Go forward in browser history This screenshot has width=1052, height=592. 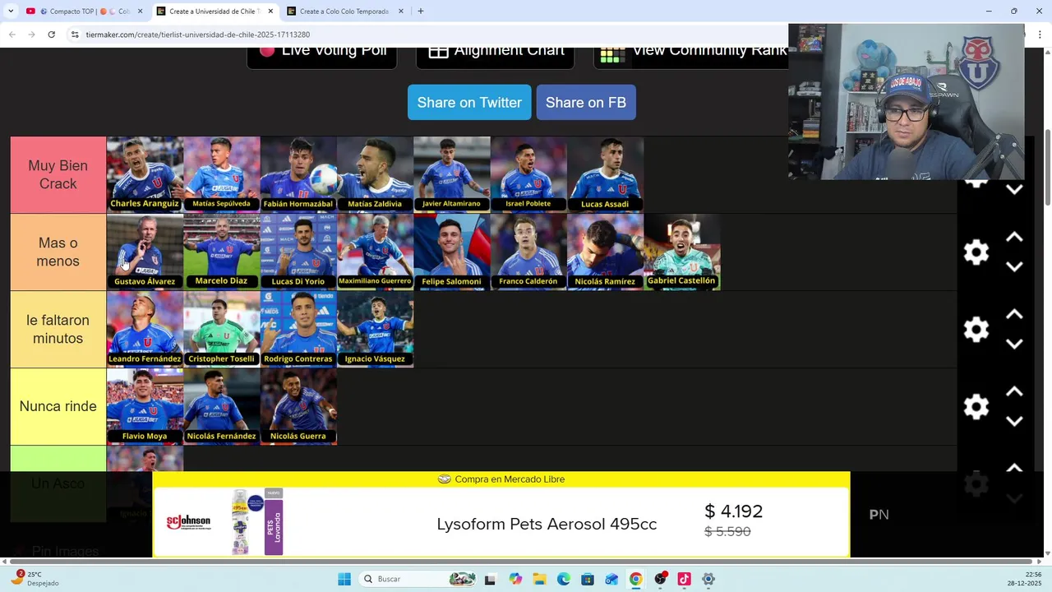[31, 35]
